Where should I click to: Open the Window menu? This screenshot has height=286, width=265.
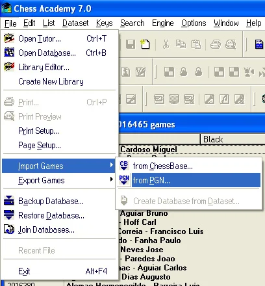point(226,23)
